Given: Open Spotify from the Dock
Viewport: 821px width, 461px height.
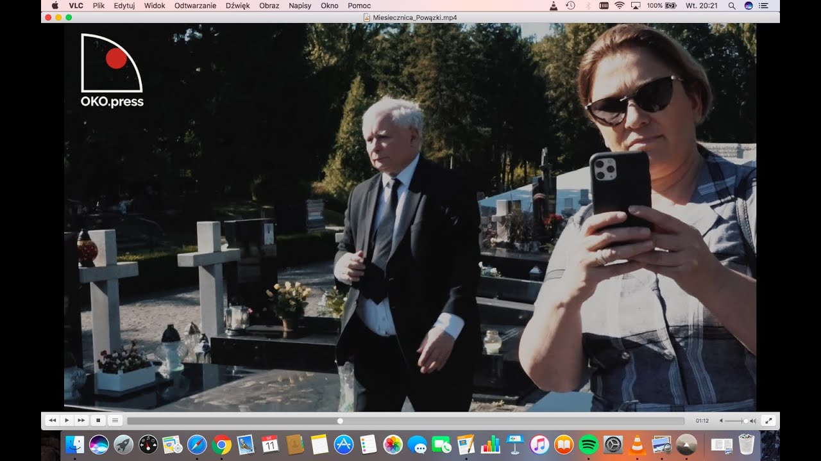Looking at the screenshot, I should click(x=588, y=444).
